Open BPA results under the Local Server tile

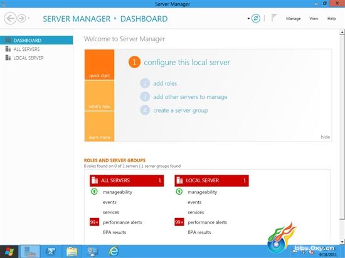tap(199, 232)
